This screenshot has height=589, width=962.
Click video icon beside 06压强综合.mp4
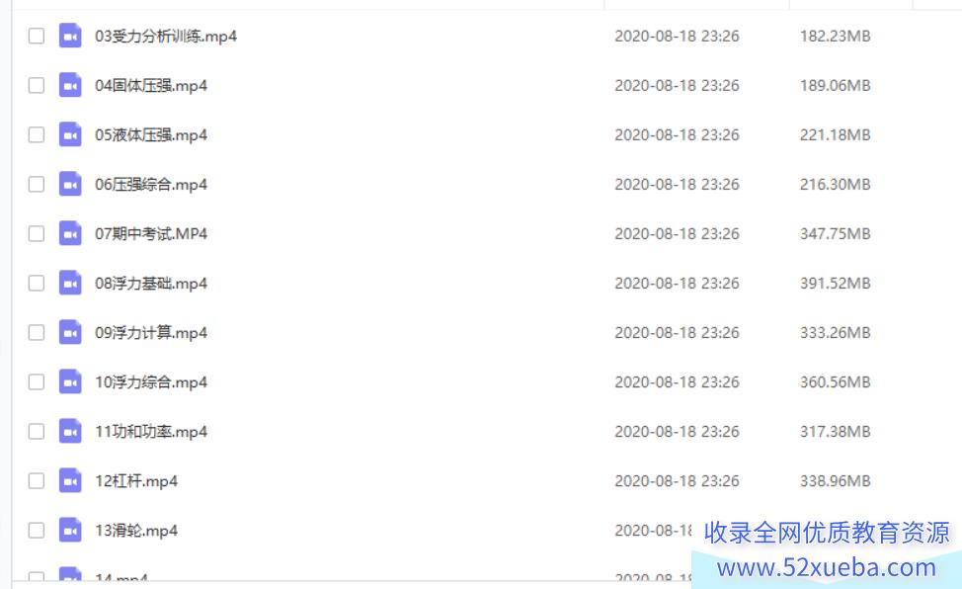click(70, 184)
